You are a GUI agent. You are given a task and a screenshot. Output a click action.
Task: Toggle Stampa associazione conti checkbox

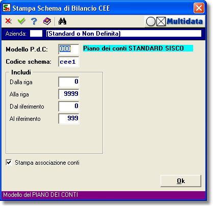point(9,162)
